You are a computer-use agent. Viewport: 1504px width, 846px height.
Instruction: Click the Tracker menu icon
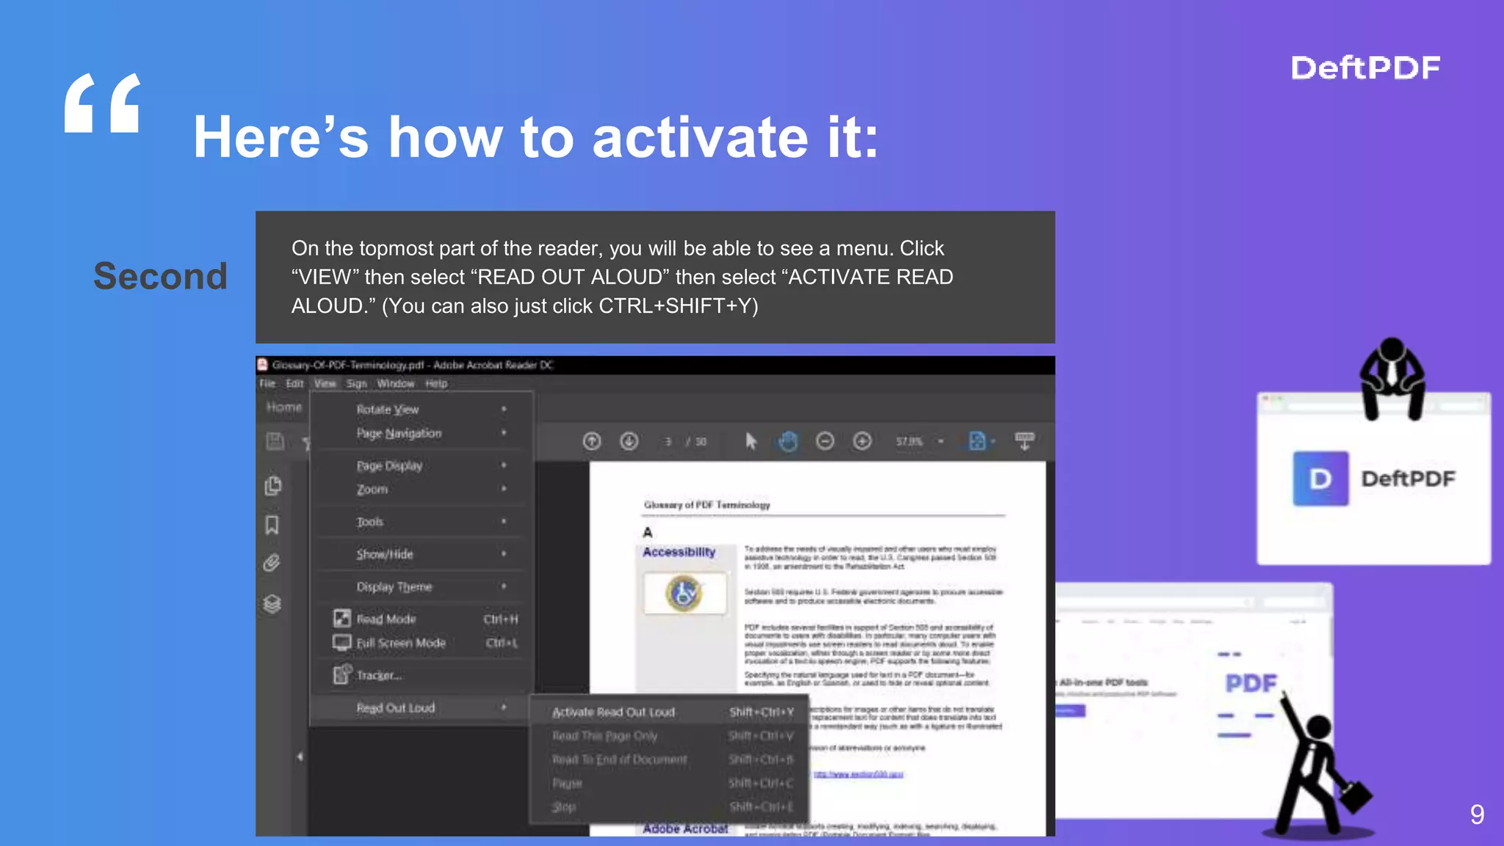click(341, 674)
